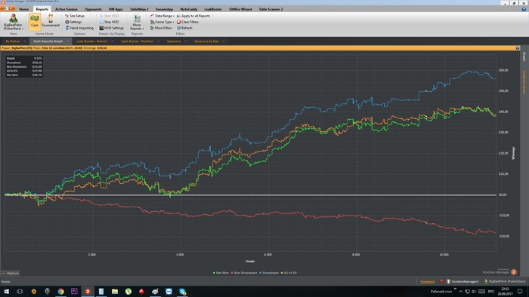Screen dimensions: 529x297
Task: Click the РУС language indicator in the tray
Action: 491,291
